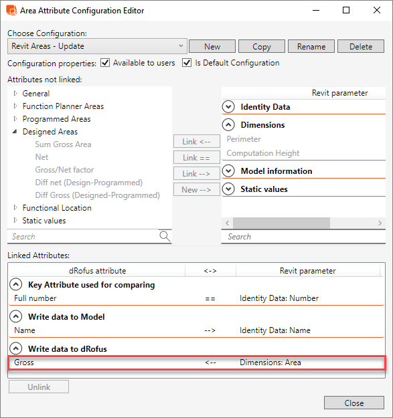Expand the Functional Location tree node

point(15,208)
